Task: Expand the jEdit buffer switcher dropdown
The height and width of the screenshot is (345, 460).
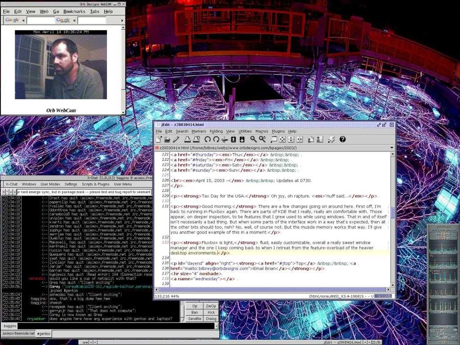Action: pos(392,147)
